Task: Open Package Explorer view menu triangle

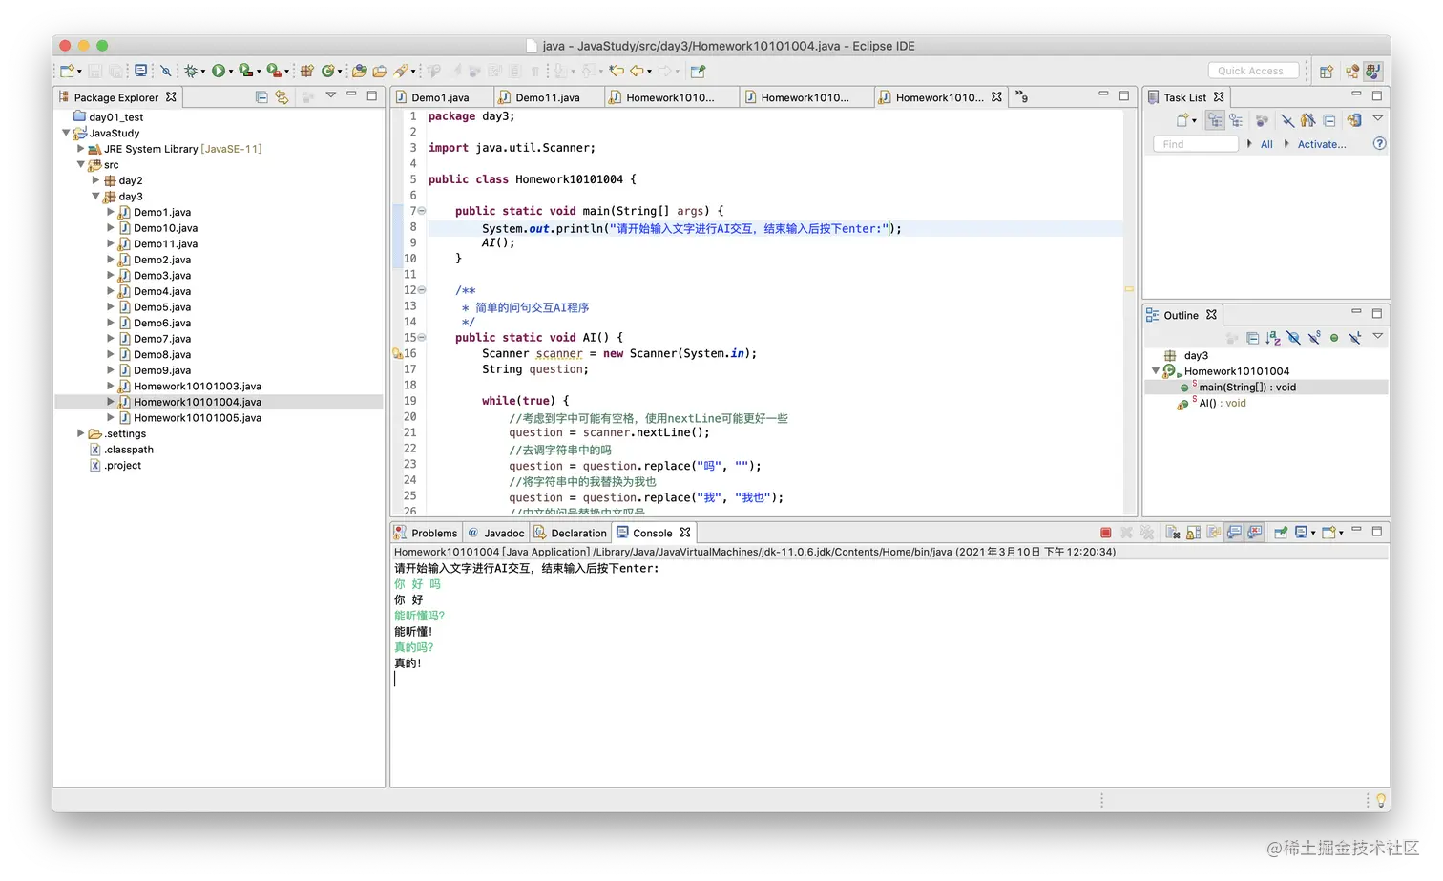Action: coord(331,94)
